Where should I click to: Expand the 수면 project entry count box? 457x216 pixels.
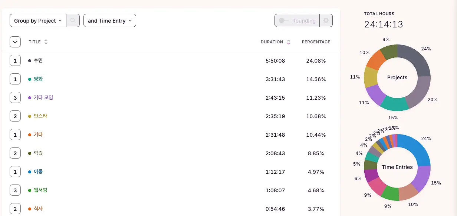click(x=15, y=60)
